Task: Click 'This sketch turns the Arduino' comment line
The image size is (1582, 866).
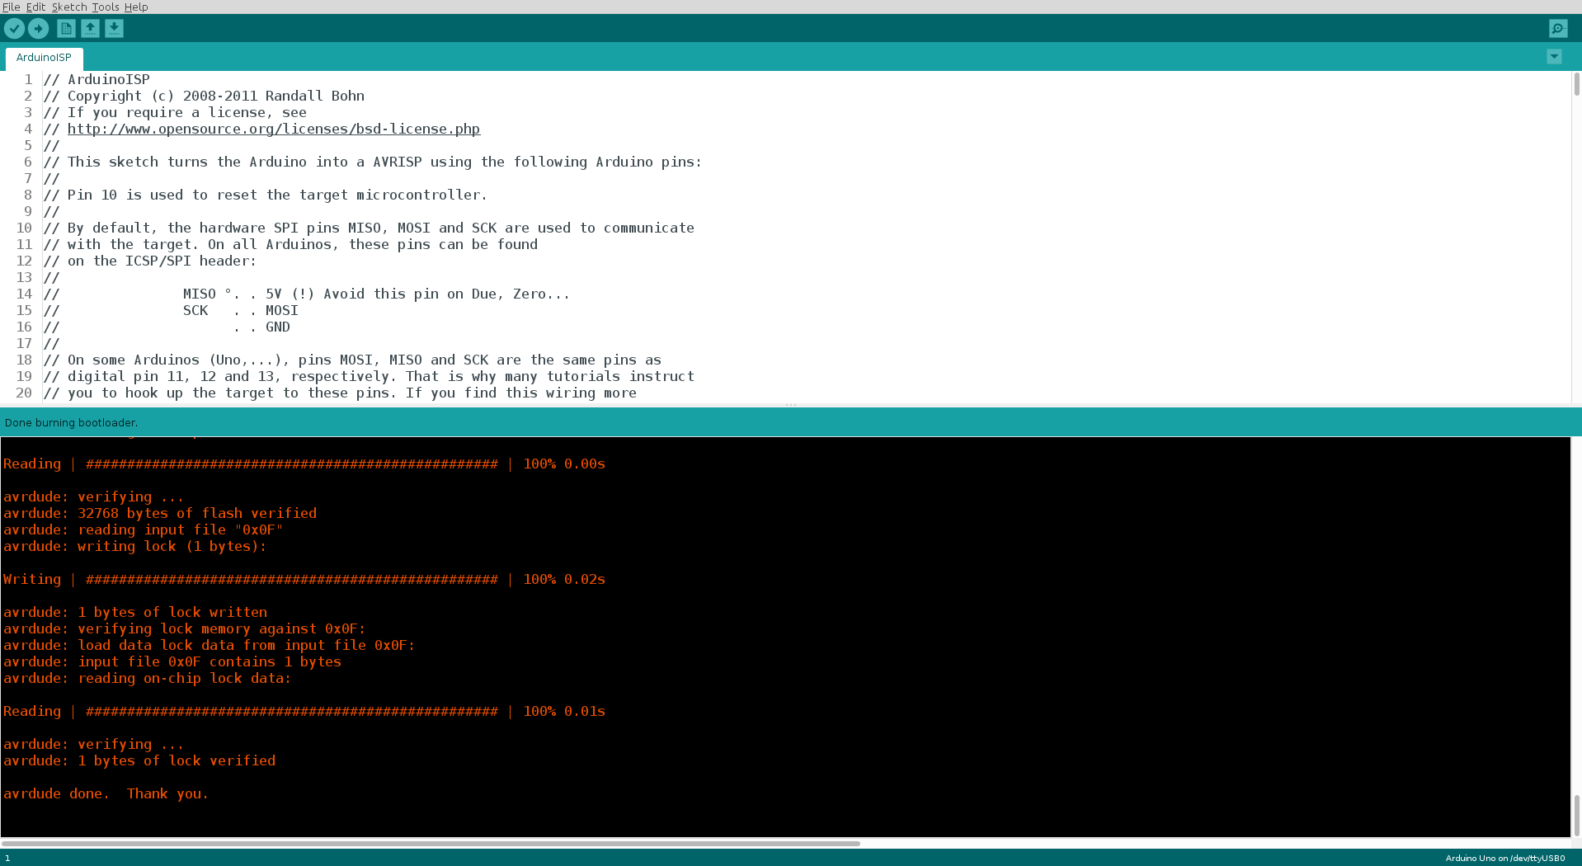Action: pyautogui.click(x=372, y=162)
